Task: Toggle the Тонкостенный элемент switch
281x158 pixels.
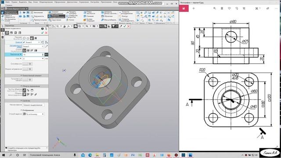Action: [28, 79]
